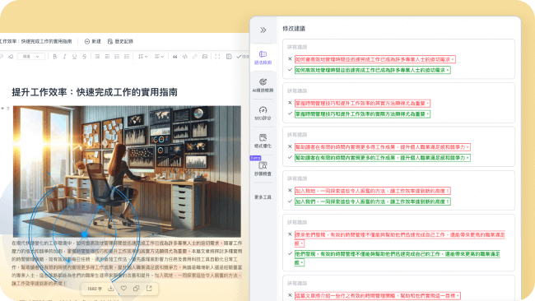Open the 格式優化 format optimization tool
The width and height of the screenshot is (535, 301).
click(x=263, y=141)
